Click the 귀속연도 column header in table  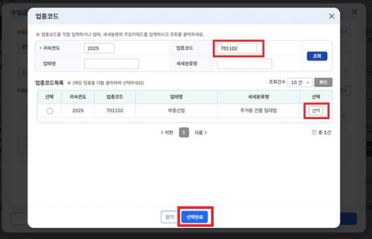pyautogui.click(x=78, y=96)
